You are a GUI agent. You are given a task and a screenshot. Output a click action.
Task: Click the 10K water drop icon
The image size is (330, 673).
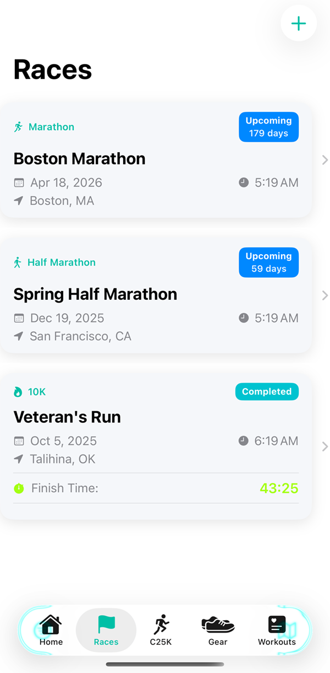[18, 391]
